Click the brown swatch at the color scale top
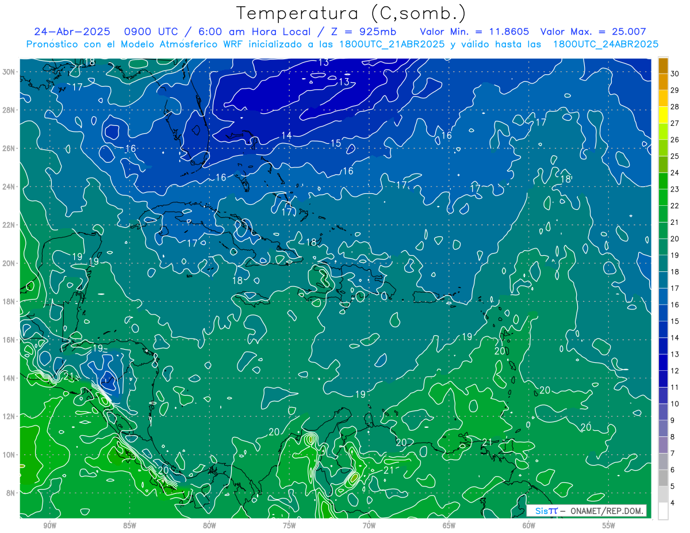This screenshot has height=533, width=690. [x=663, y=65]
